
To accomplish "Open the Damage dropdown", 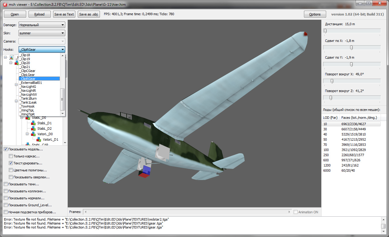I will 42,25.
